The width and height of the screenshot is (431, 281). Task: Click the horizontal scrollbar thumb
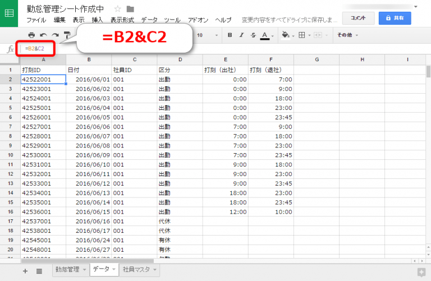(x=88, y=261)
